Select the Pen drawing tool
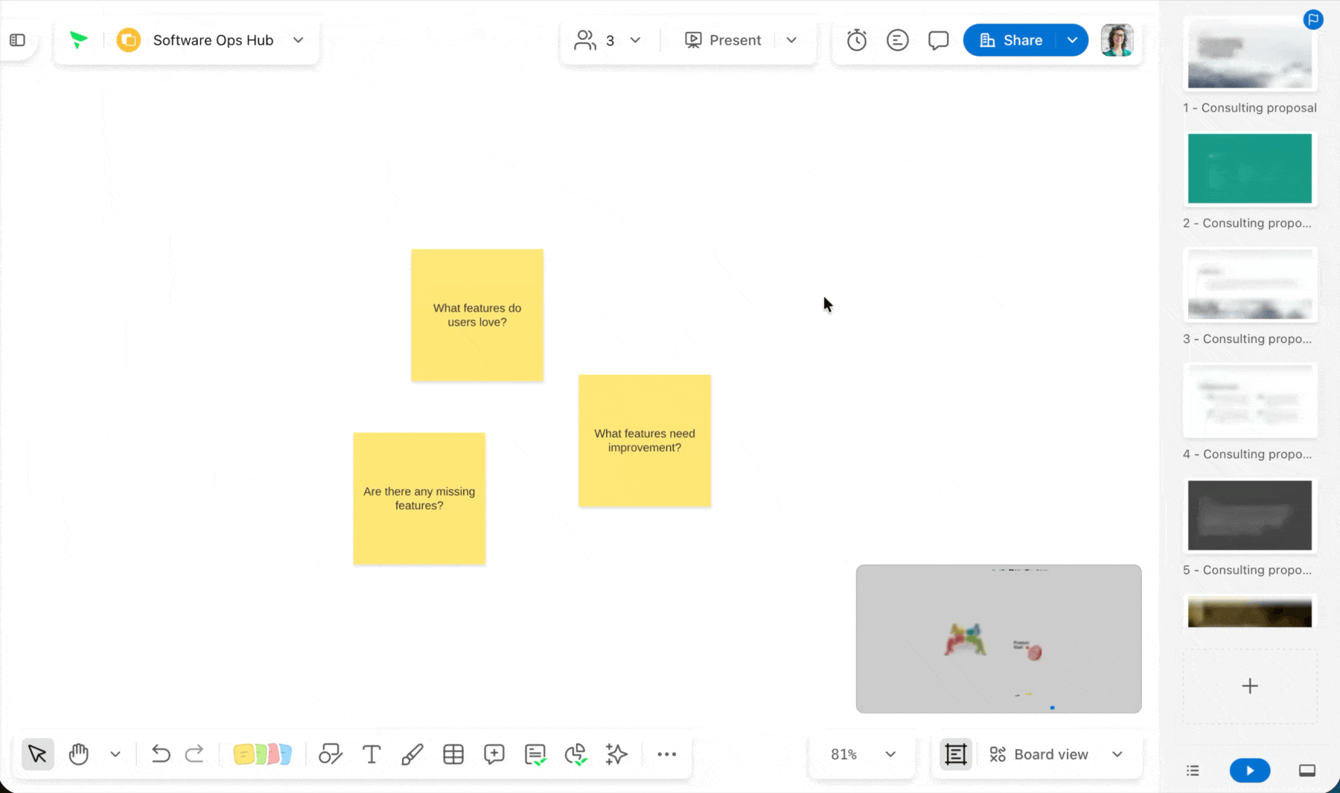This screenshot has height=793, width=1340. point(412,754)
